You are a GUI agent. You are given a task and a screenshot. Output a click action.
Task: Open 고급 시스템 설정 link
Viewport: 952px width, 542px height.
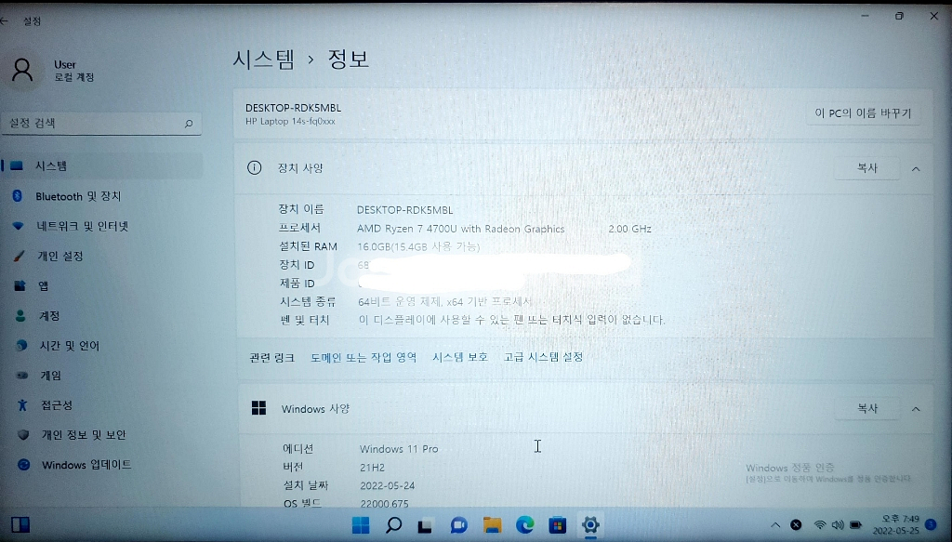(x=543, y=357)
